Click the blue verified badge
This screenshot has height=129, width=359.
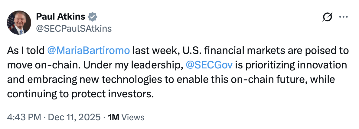pyautogui.click(x=92, y=17)
